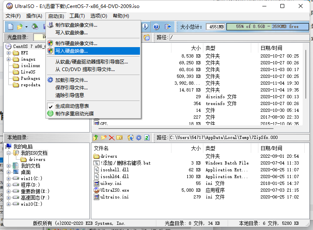Click the floppy icon beside 制作软盘映像文件
This screenshot has width=313, height=230.
50,25
